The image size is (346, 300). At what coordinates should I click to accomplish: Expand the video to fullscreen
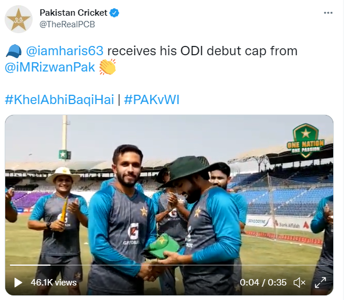click(x=320, y=283)
